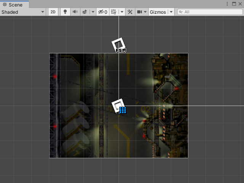Image resolution: width=244 pixels, height=183 pixels.
Task: Toggle Gizmos button
Action: [158, 12]
